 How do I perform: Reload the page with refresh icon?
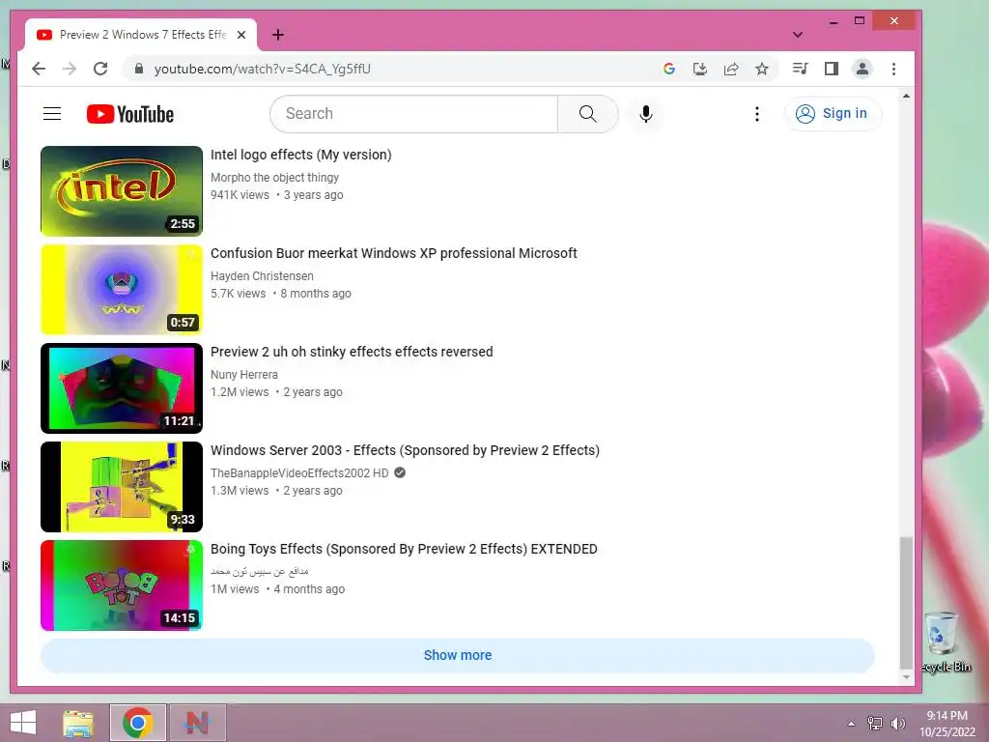(x=100, y=69)
